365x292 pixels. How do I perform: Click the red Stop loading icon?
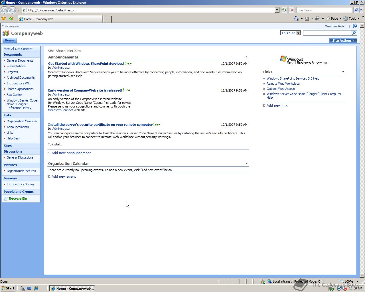click(x=292, y=10)
